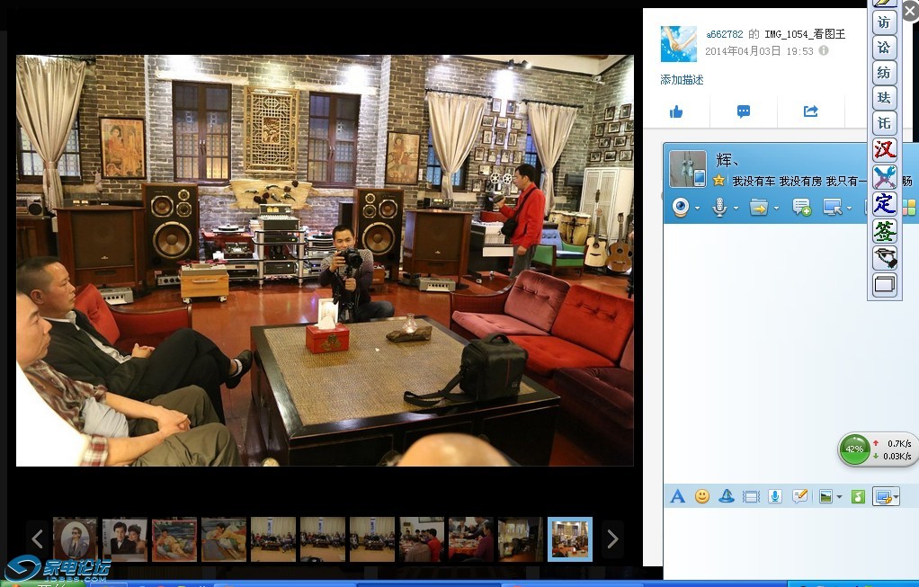Expand the screenshot tool dropdown arrow
The width and height of the screenshot is (919, 587).
pyautogui.click(x=894, y=497)
